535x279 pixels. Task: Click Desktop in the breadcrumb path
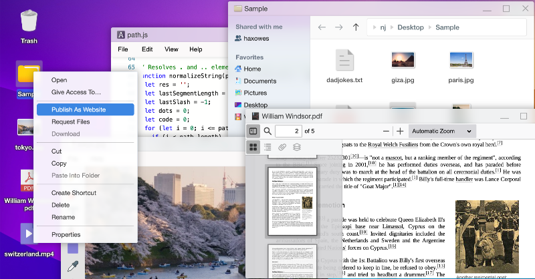[411, 27]
